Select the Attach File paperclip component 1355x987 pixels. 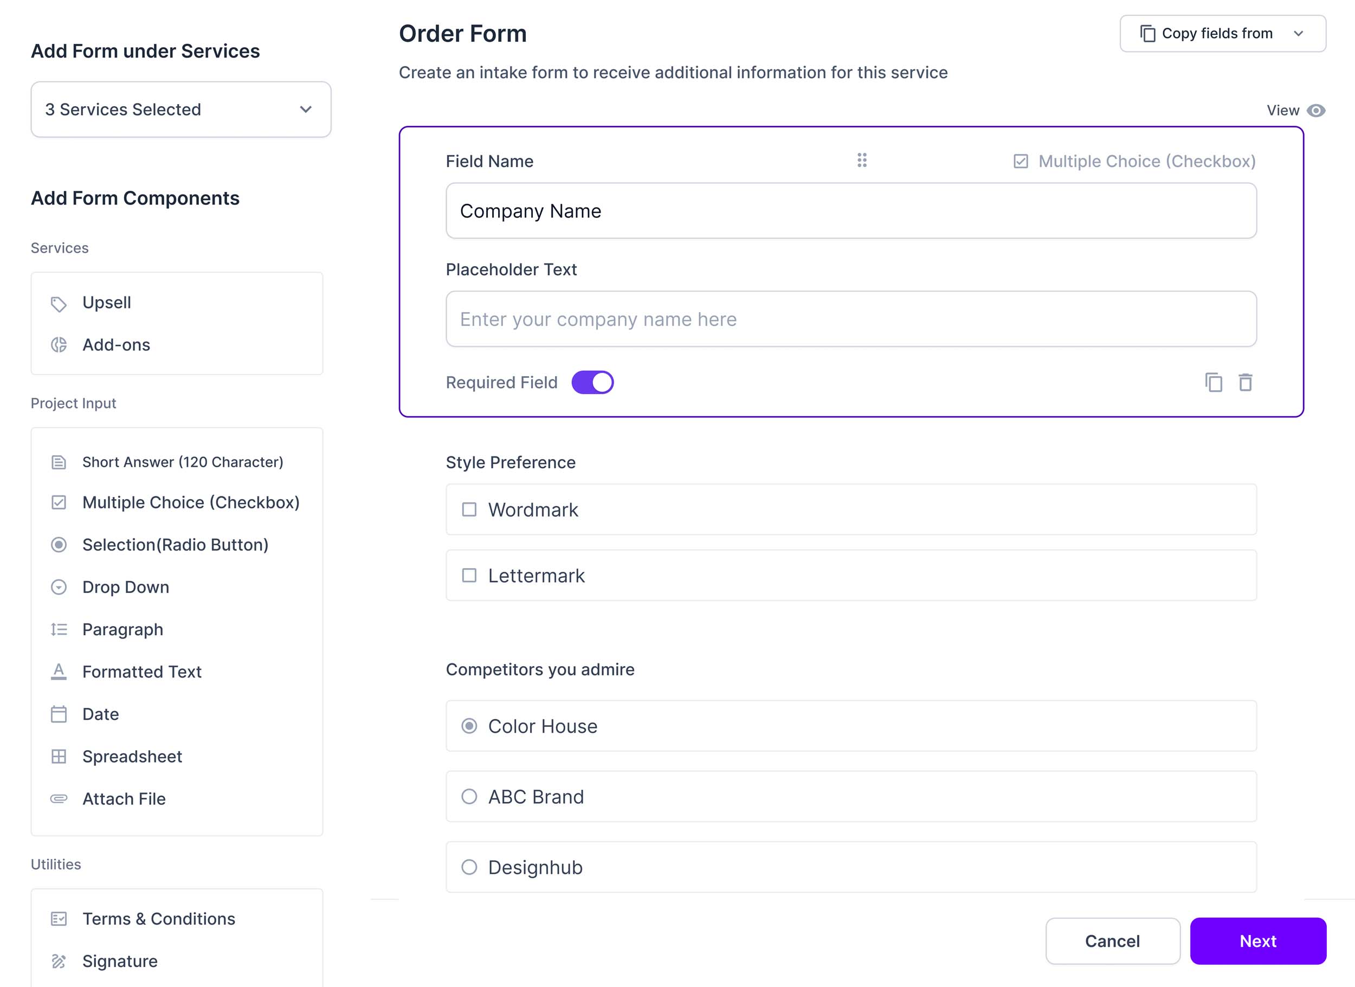point(124,799)
